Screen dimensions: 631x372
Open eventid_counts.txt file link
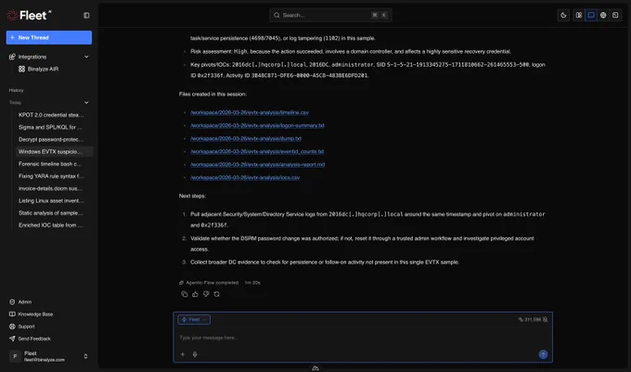click(257, 151)
